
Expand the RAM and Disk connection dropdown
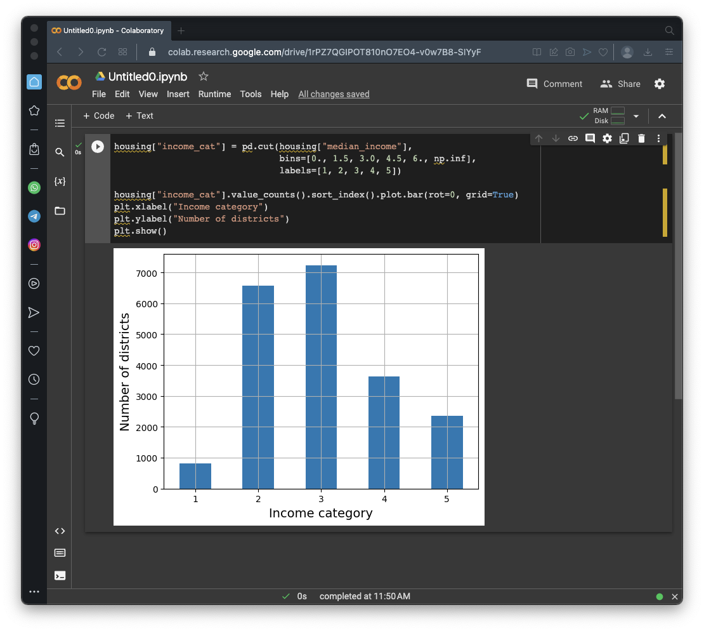point(636,116)
